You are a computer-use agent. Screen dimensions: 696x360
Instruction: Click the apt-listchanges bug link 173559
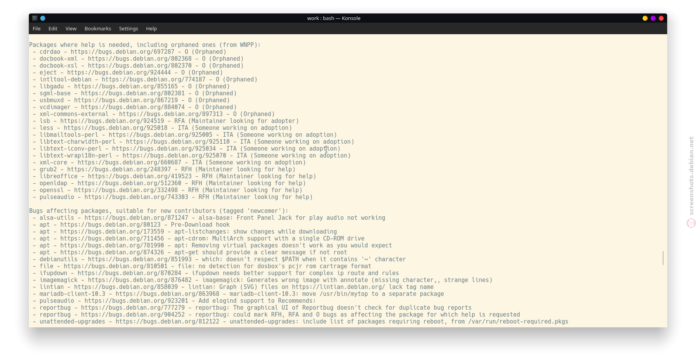(x=112, y=232)
